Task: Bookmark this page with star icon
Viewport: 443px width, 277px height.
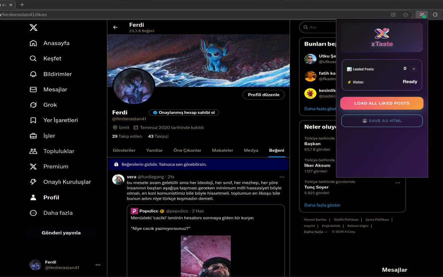Action: tap(405, 15)
